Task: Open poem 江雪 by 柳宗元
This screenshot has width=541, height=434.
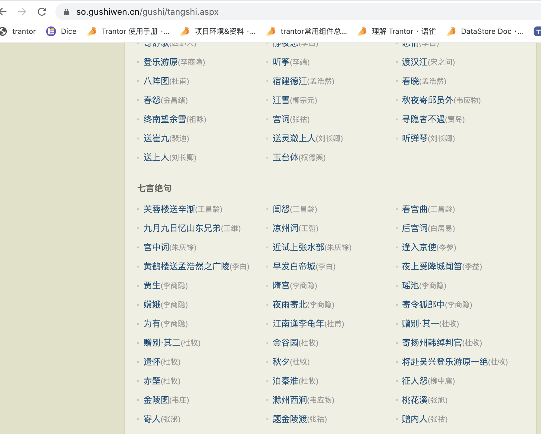Action: [x=281, y=100]
